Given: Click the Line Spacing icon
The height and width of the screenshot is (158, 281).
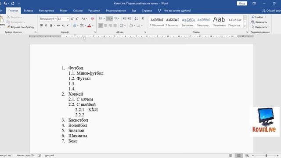Looking at the screenshot, I should click(x=122, y=25).
